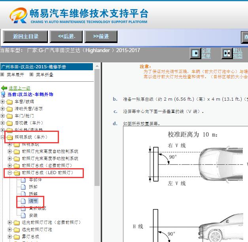Click the 菜单展开 list icon

point(2,74)
